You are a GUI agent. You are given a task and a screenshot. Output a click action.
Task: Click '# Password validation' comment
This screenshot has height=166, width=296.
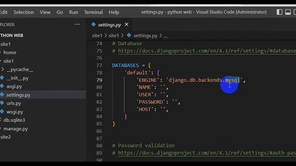tap(143, 146)
